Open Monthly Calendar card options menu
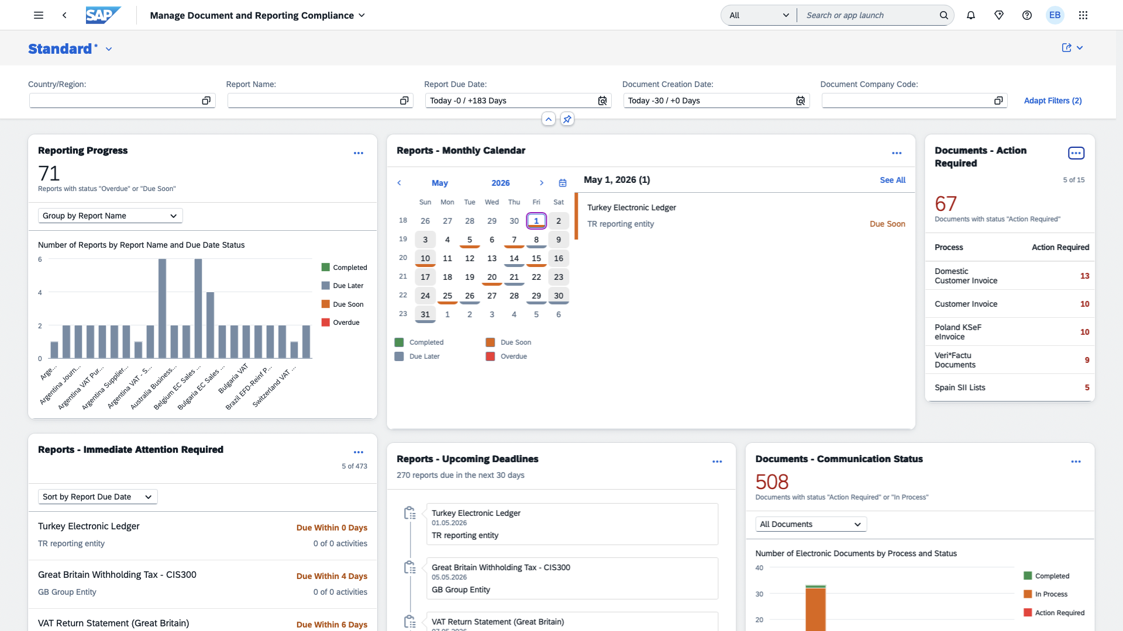1123x631 pixels. click(897, 153)
